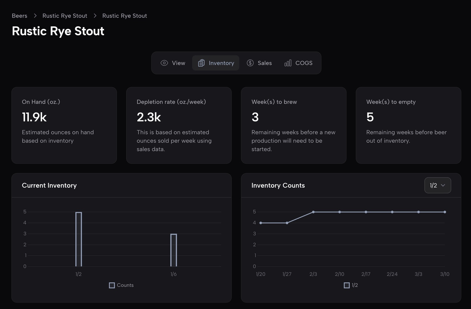Open the 1/2 dropdown in Inventory Counts
This screenshot has width=471, height=309.
click(438, 185)
